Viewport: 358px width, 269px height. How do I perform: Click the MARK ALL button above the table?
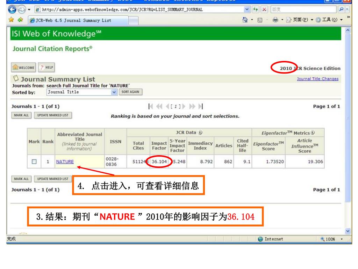click(21, 115)
